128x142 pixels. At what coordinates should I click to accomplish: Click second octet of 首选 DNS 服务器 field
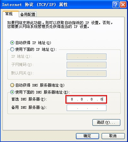tap(82, 99)
